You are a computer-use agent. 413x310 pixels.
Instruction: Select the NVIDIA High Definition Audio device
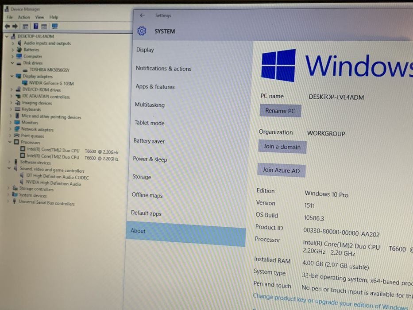54,183
